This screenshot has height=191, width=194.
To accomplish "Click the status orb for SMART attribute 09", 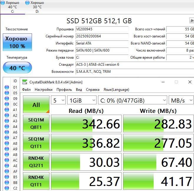I will tap(6, 98).
